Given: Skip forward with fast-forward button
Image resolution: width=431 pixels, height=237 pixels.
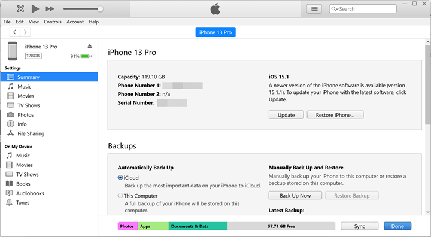Looking at the screenshot, I should point(50,9).
